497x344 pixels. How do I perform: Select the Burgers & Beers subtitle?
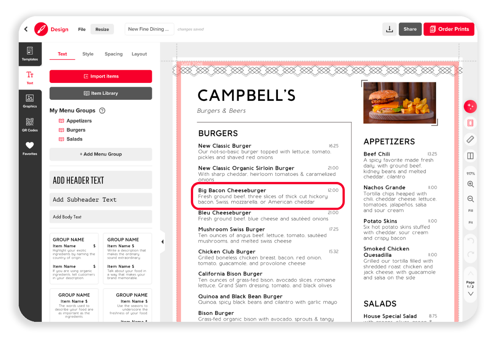221,111
